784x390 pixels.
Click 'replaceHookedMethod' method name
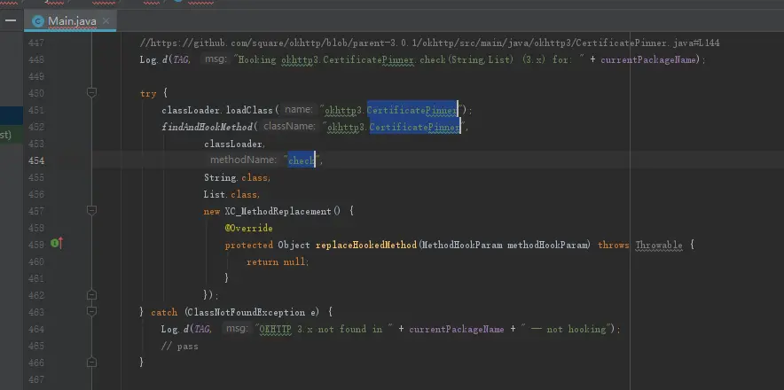366,245
